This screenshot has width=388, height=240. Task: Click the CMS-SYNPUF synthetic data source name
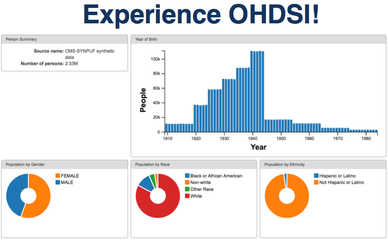click(x=89, y=54)
